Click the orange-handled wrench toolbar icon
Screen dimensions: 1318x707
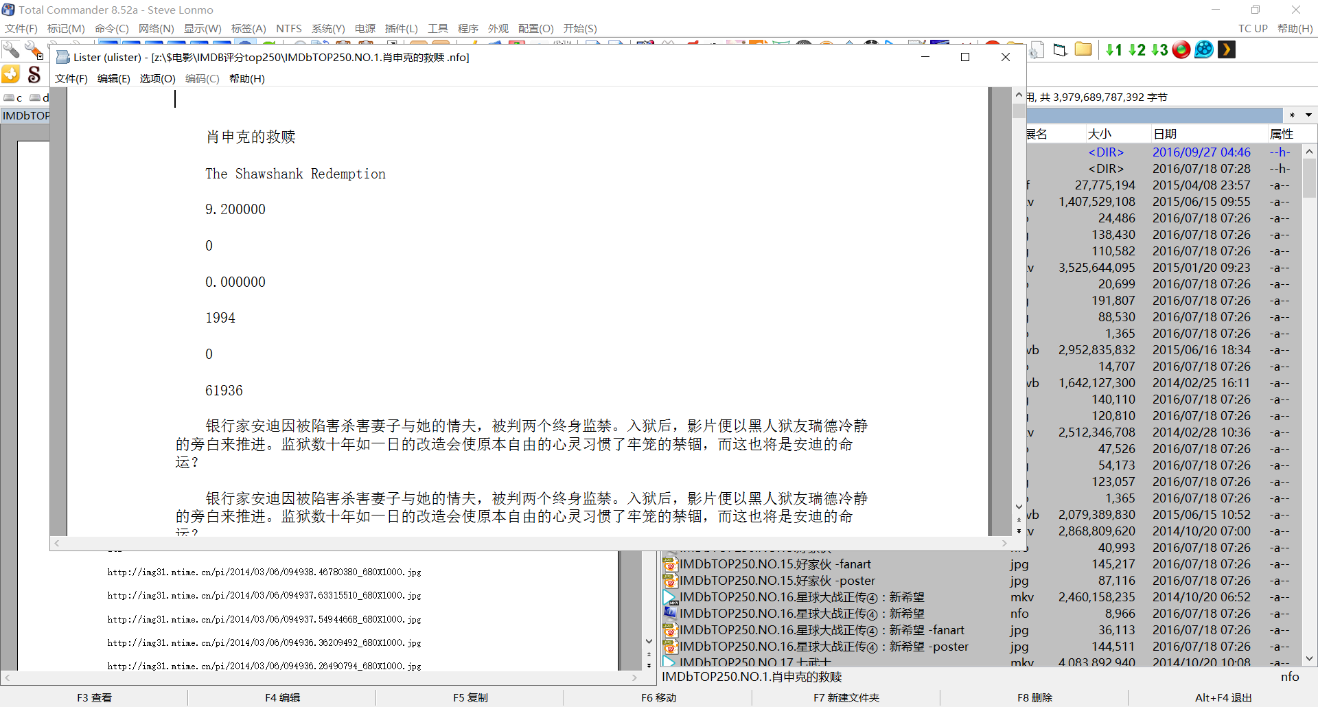point(32,49)
